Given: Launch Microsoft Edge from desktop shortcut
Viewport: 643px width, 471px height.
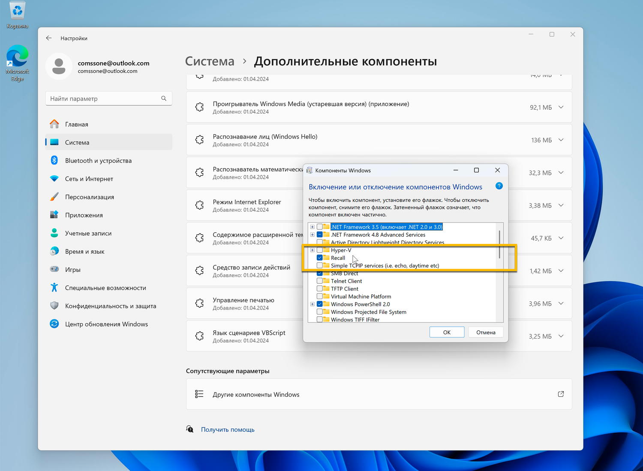Looking at the screenshot, I should pos(17,63).
